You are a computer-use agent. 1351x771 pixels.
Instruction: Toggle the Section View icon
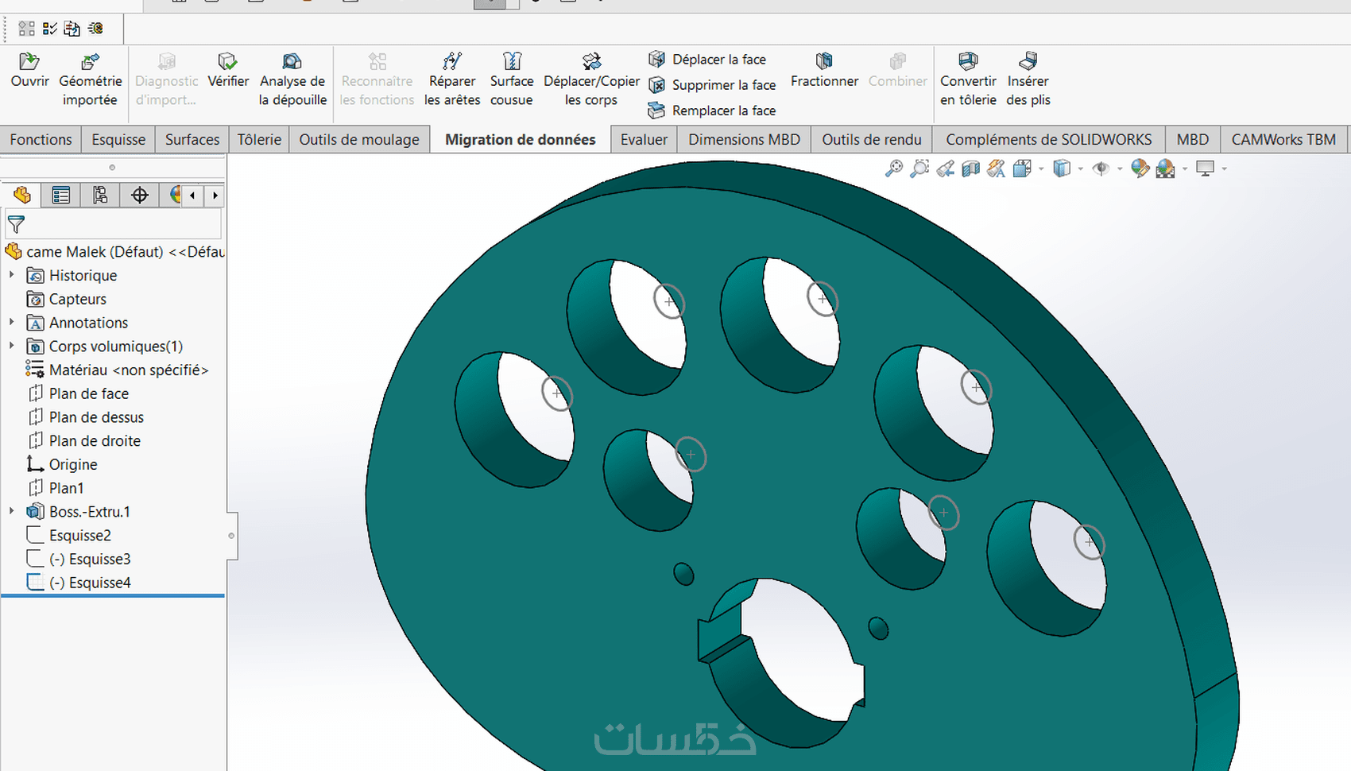[970, 169]
